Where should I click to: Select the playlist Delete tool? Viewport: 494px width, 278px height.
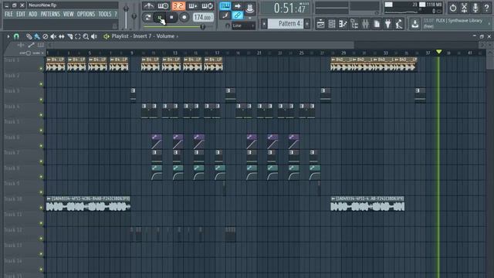point(45,36)
